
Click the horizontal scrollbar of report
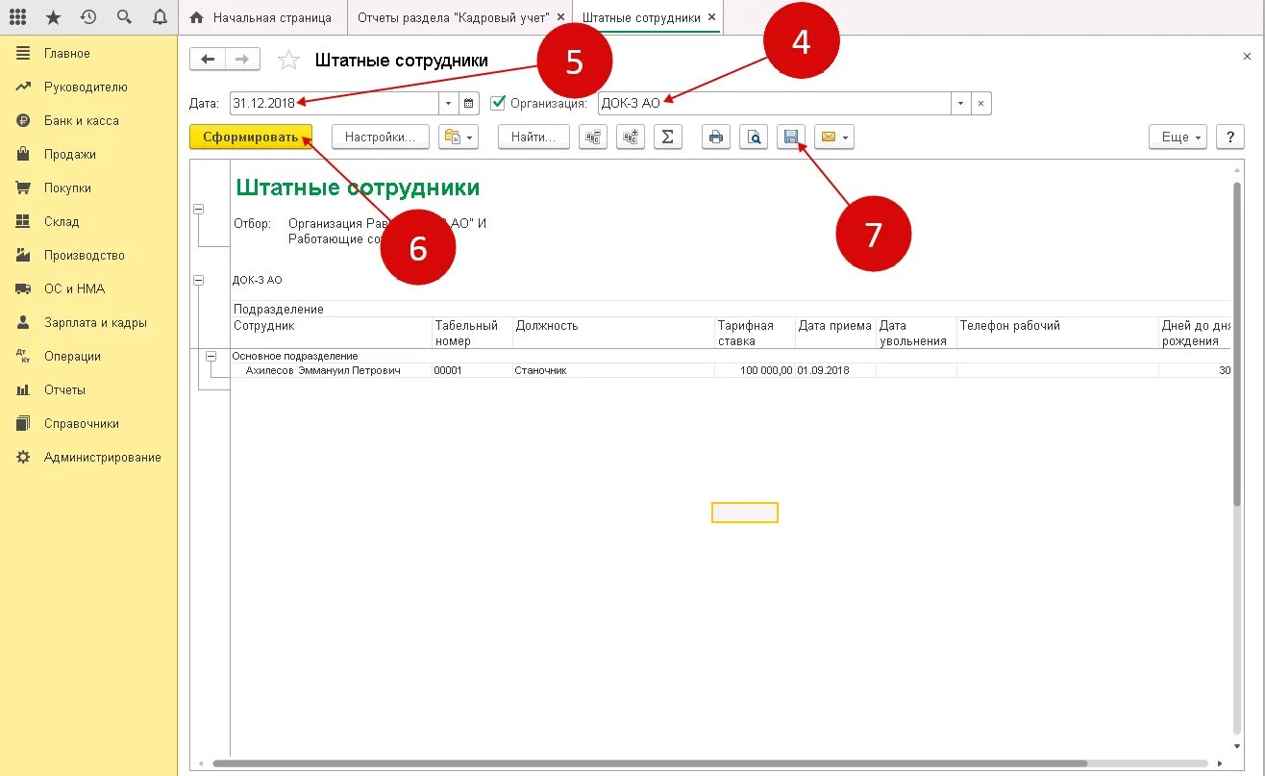649,763
